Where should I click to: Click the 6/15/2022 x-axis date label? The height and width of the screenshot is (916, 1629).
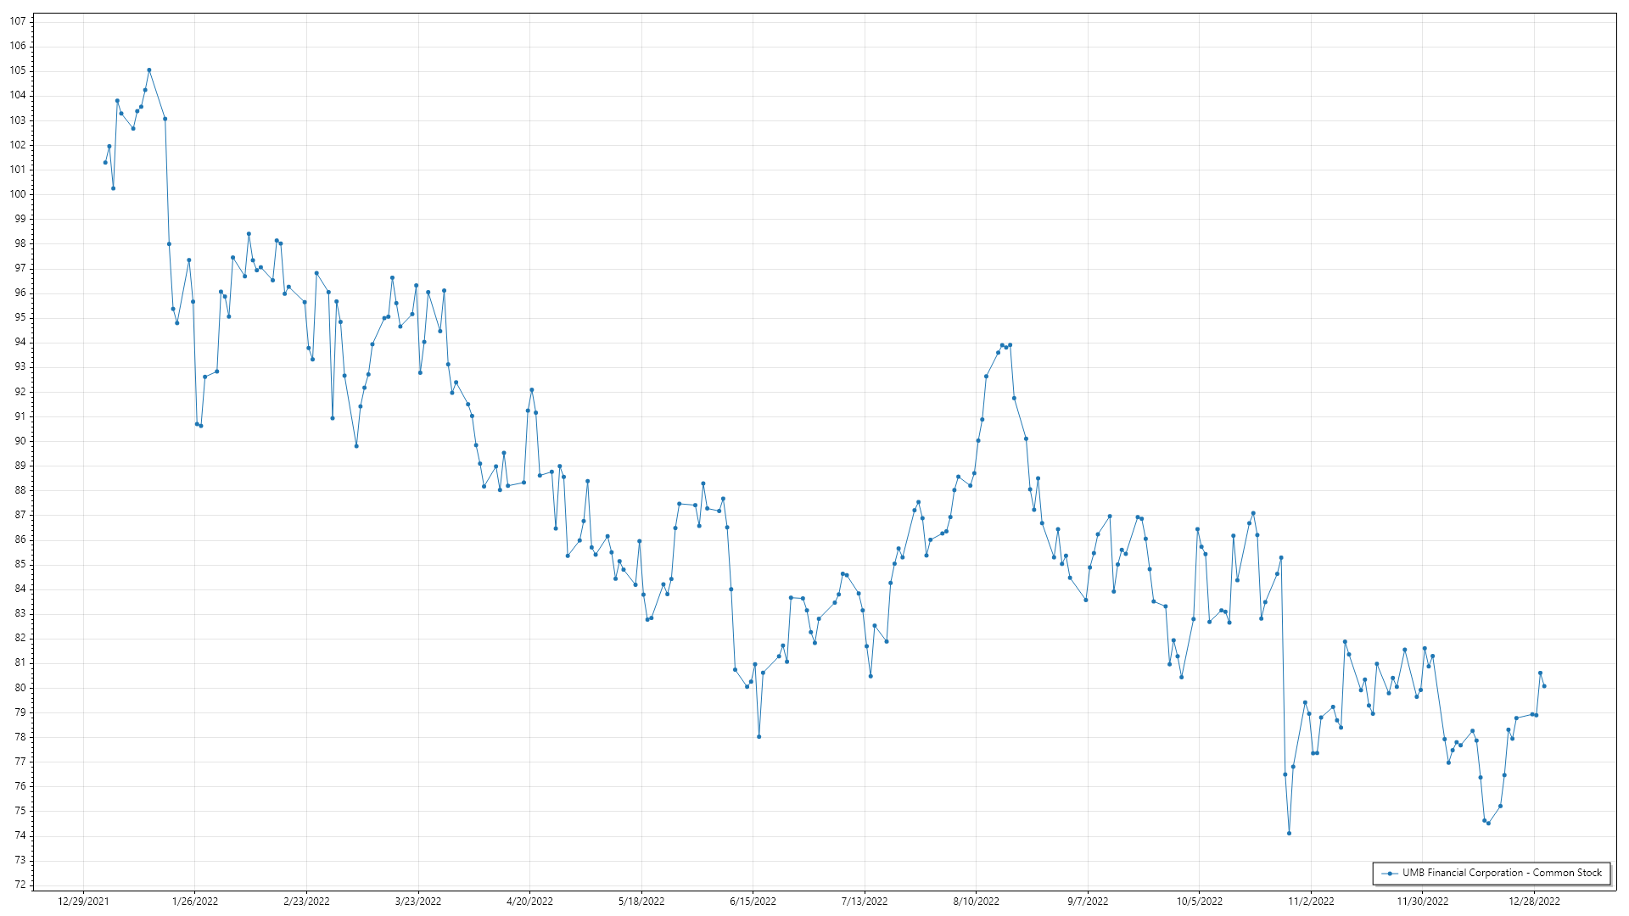[x=753, y=902]
